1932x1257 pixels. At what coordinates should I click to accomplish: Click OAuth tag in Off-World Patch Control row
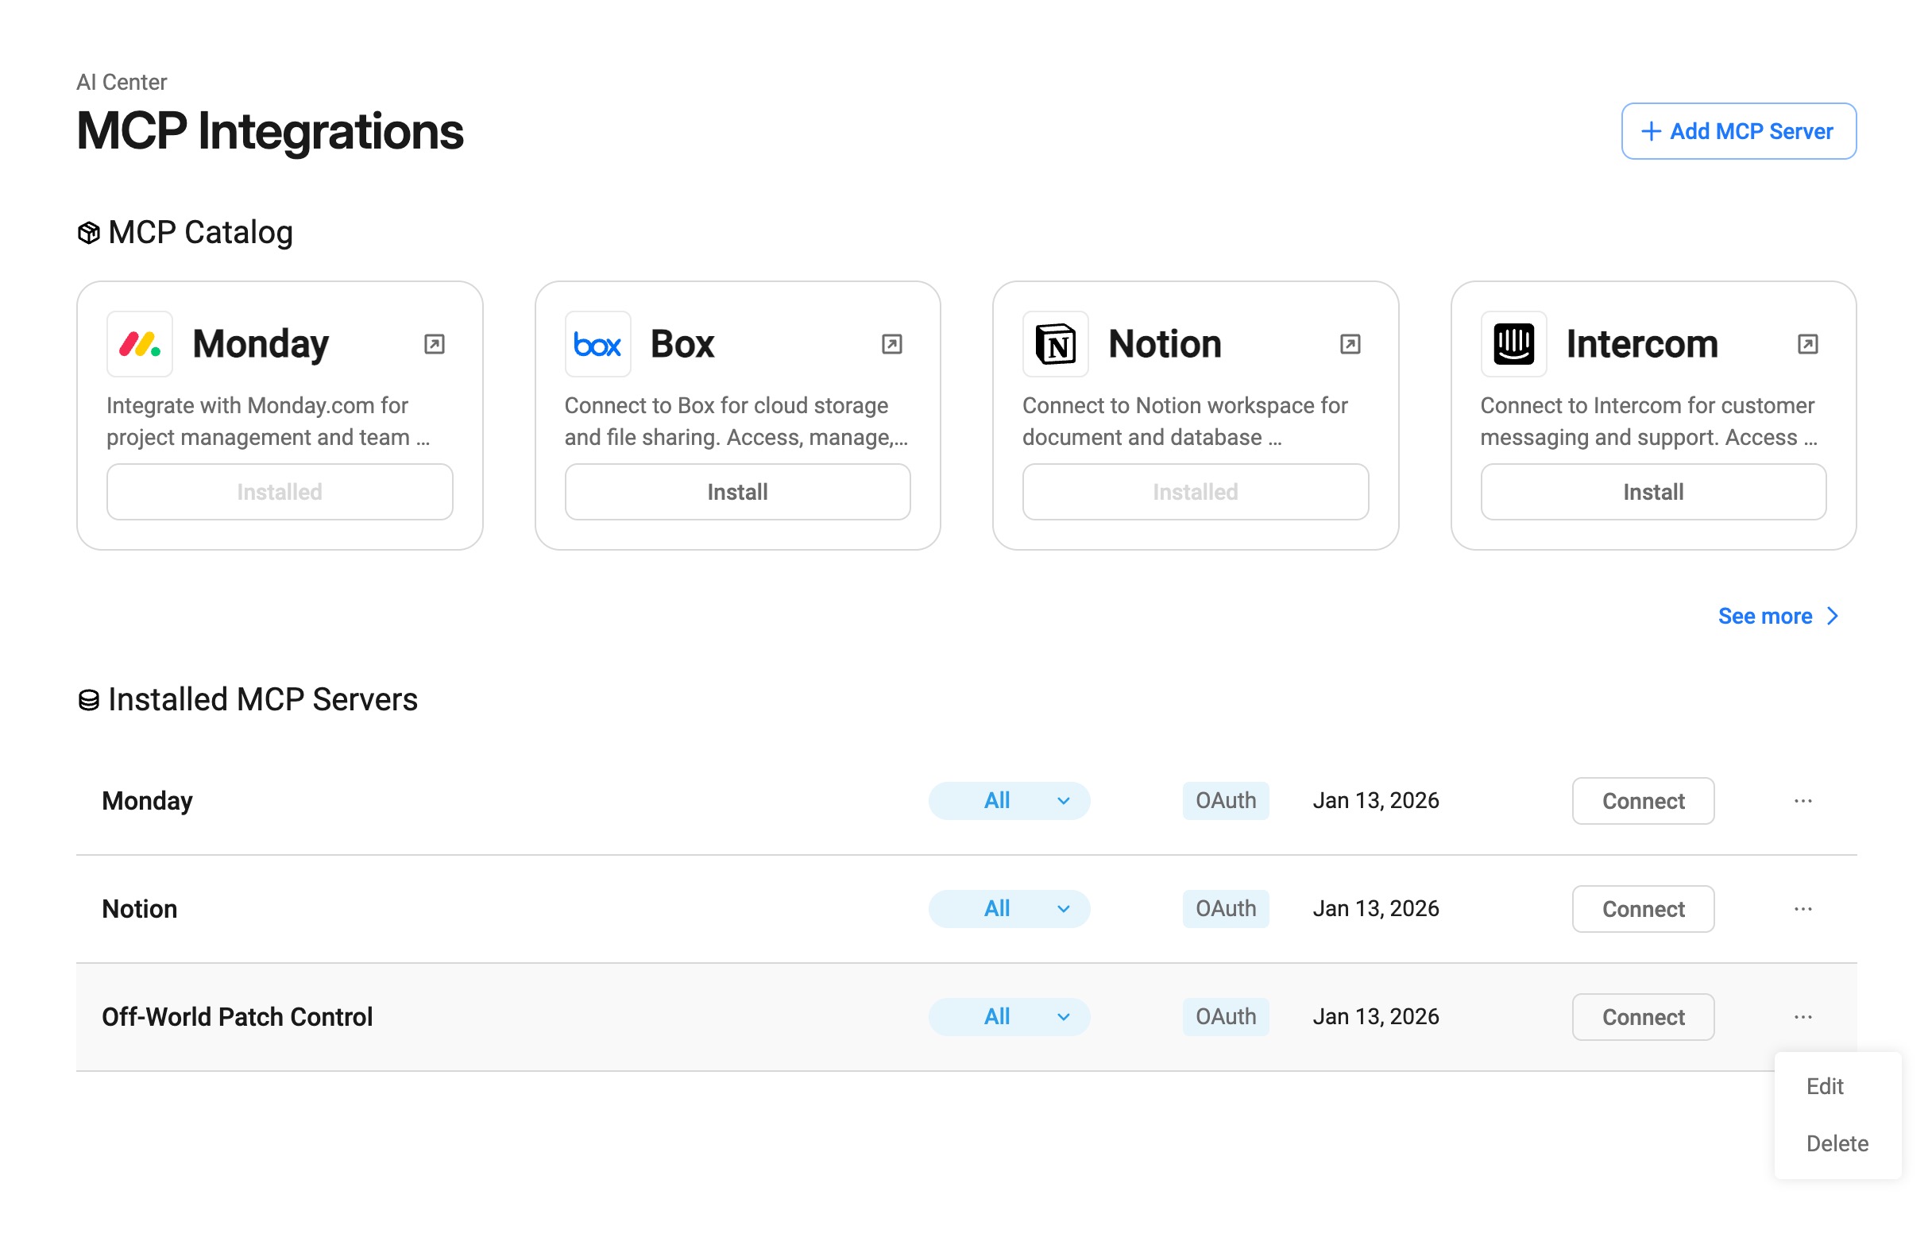(x=1226, y=1016)
